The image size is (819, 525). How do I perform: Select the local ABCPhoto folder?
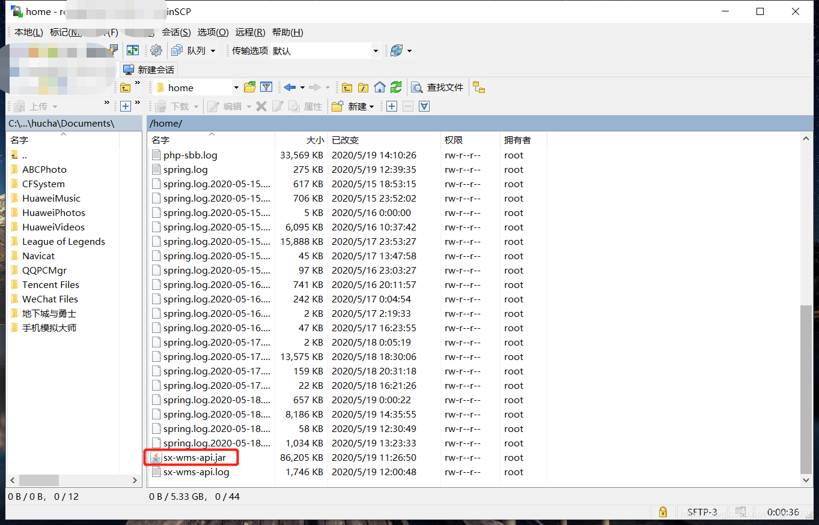(44, 169)
